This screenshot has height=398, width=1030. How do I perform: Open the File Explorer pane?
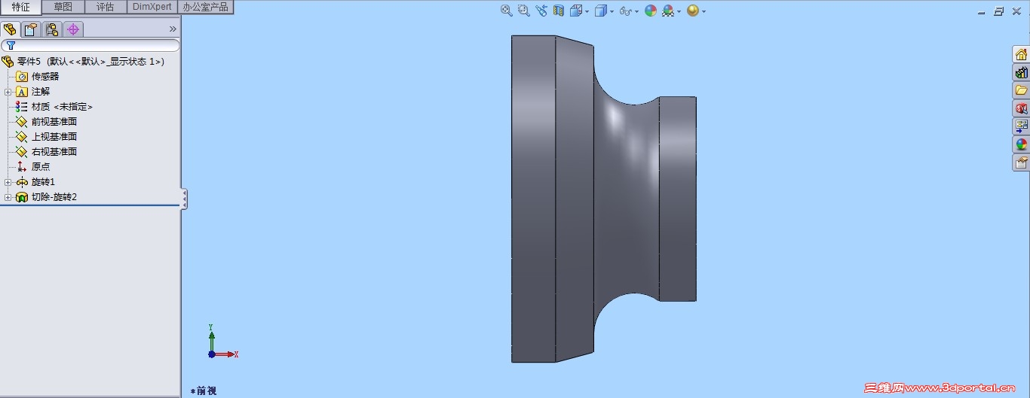coord(1021,90)
